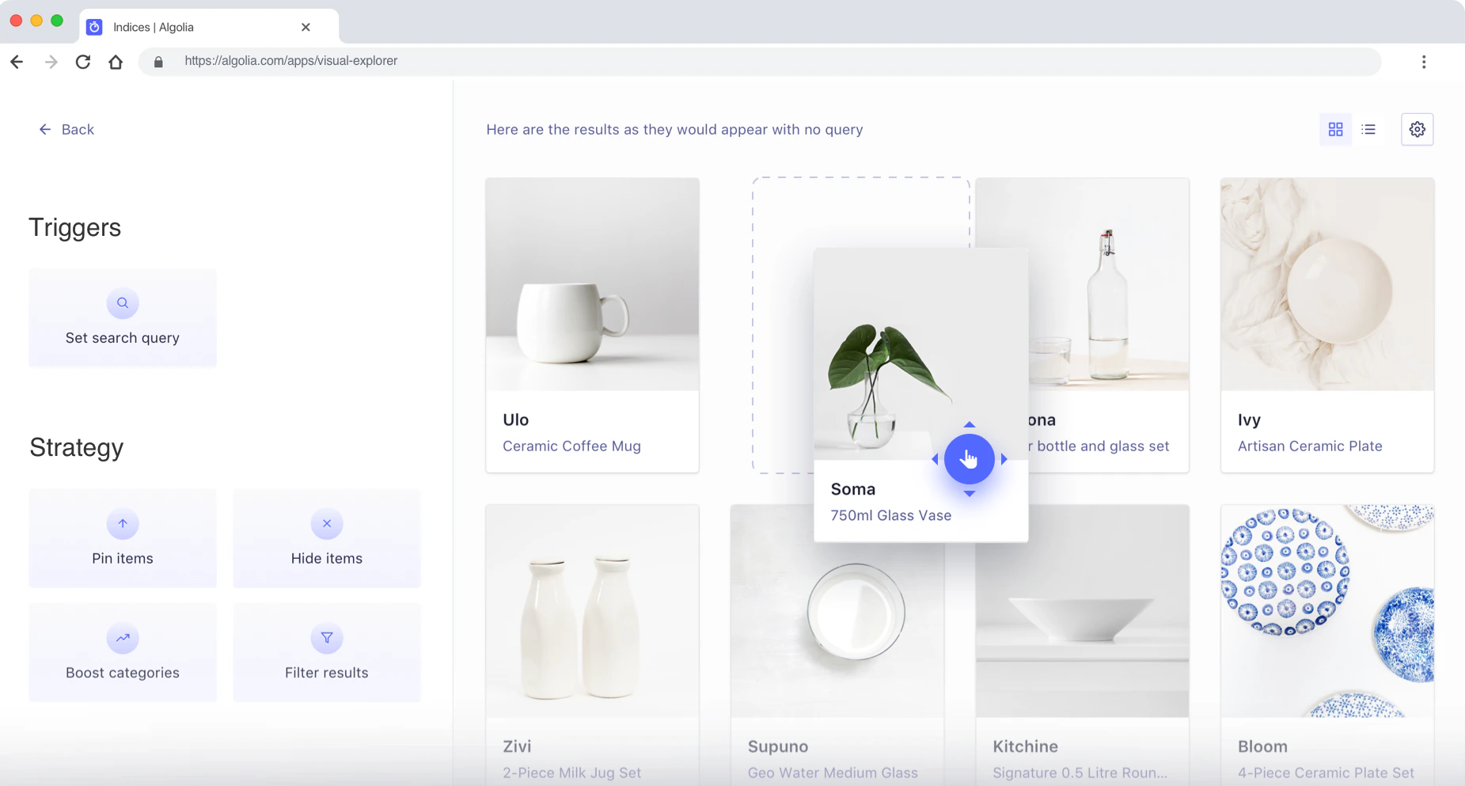Screen dimensions: 1465x786
Task: Click the Supuno product name
Action: point(778,746)
